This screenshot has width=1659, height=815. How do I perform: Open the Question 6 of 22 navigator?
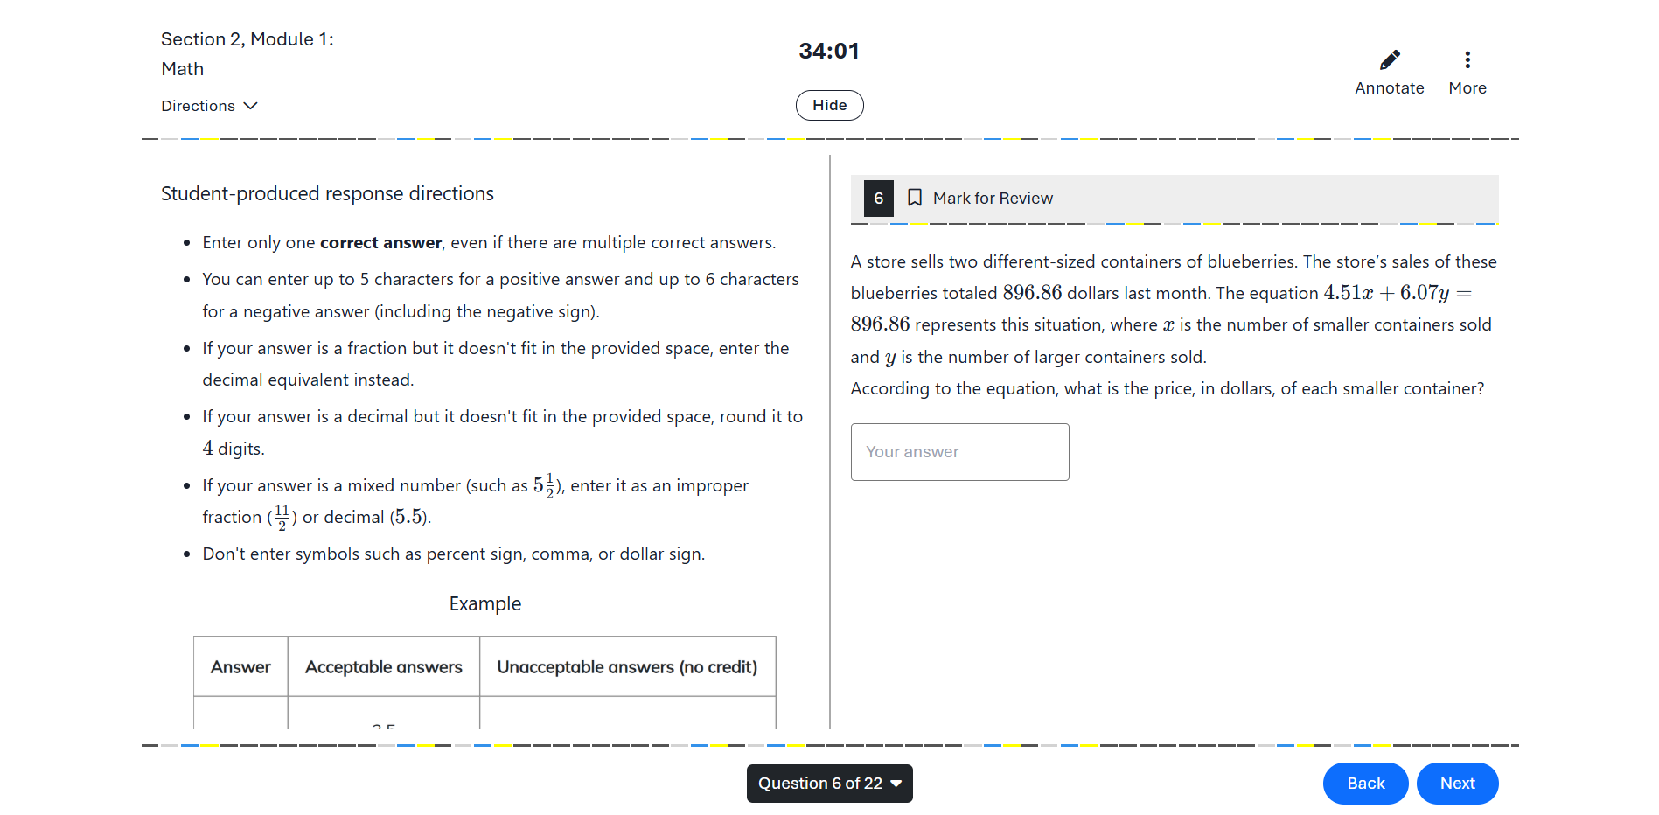(830, 784)
